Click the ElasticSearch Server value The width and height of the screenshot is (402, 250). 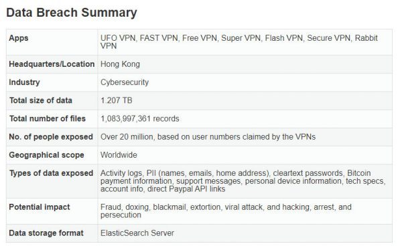137,233
